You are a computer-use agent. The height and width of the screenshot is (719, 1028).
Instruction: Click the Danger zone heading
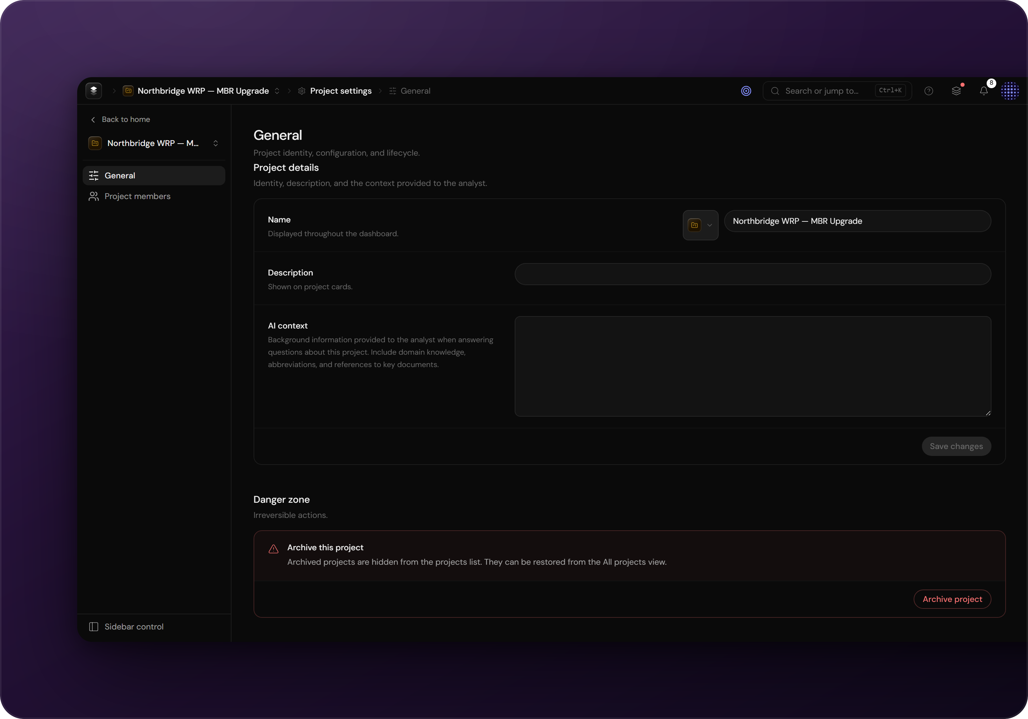coord(281,500)
